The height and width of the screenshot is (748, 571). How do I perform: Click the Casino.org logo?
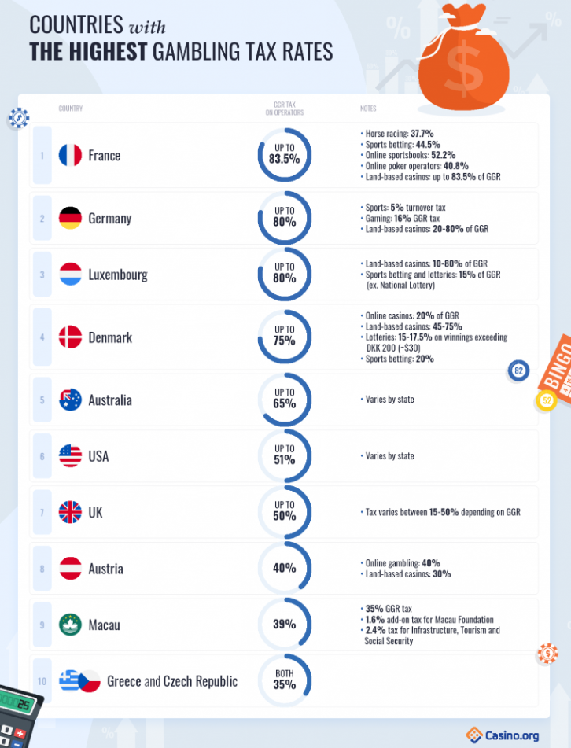pyautogui.click(x=503, y=735)
